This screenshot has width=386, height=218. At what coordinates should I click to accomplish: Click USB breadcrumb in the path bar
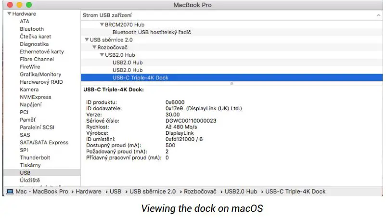pos(116,192)
